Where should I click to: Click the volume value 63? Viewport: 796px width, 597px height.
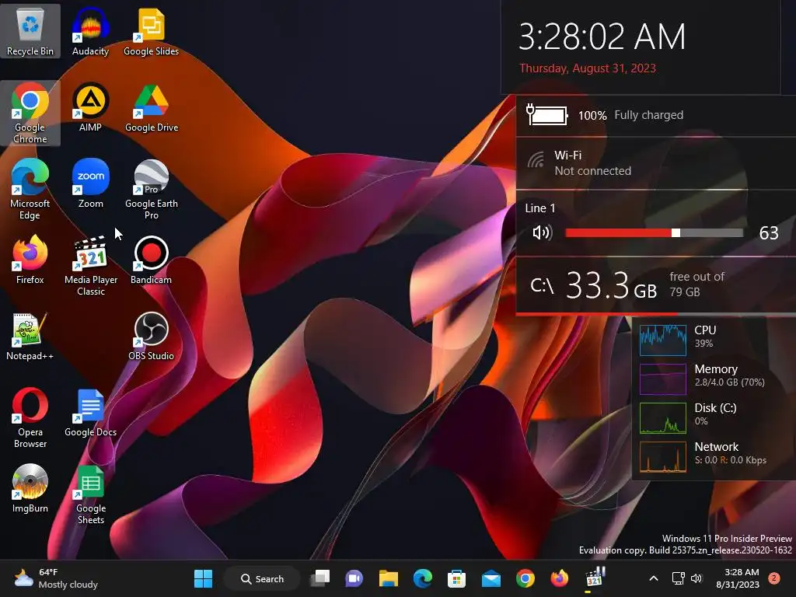coord(769,233)
